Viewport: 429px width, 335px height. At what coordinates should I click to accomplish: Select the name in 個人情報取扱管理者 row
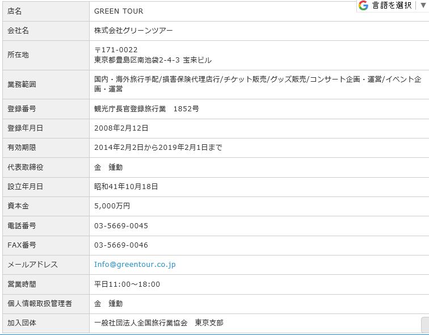(108, 304)
